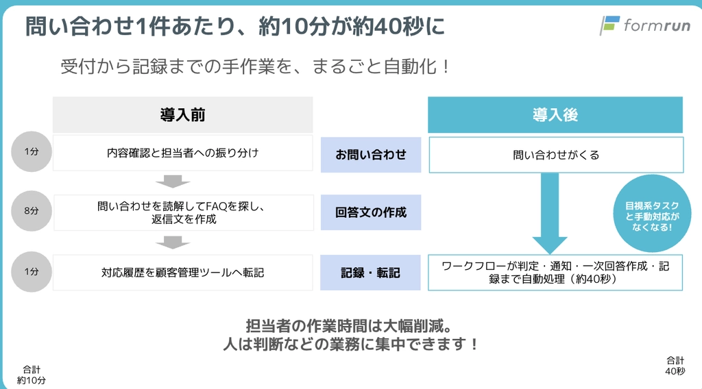Click the 1分 circle beside 対応履歴 row

coord(32,272)
